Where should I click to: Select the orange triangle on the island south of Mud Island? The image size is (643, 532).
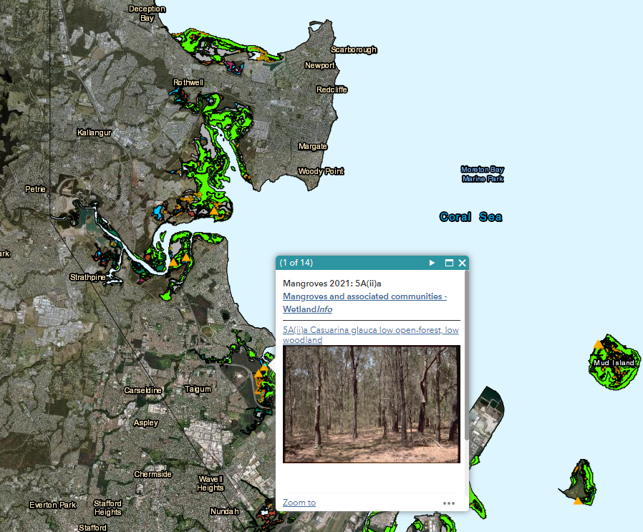578,500
